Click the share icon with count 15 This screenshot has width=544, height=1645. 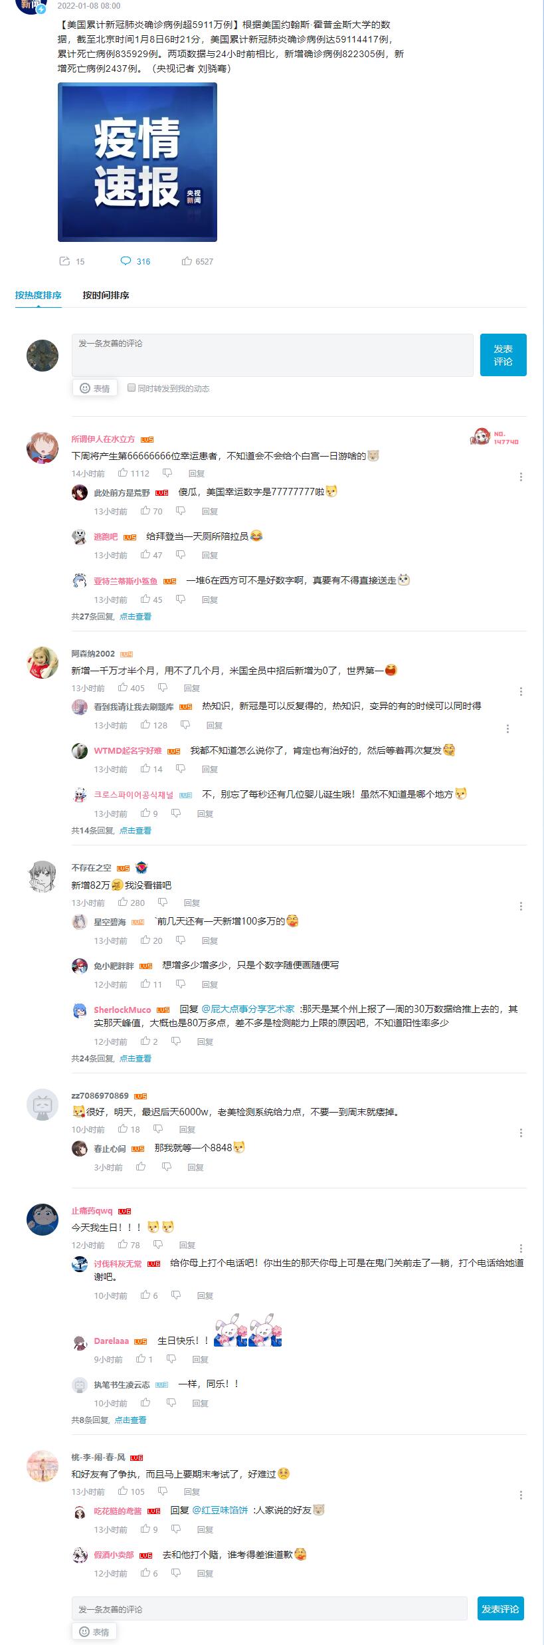(64, 261)
